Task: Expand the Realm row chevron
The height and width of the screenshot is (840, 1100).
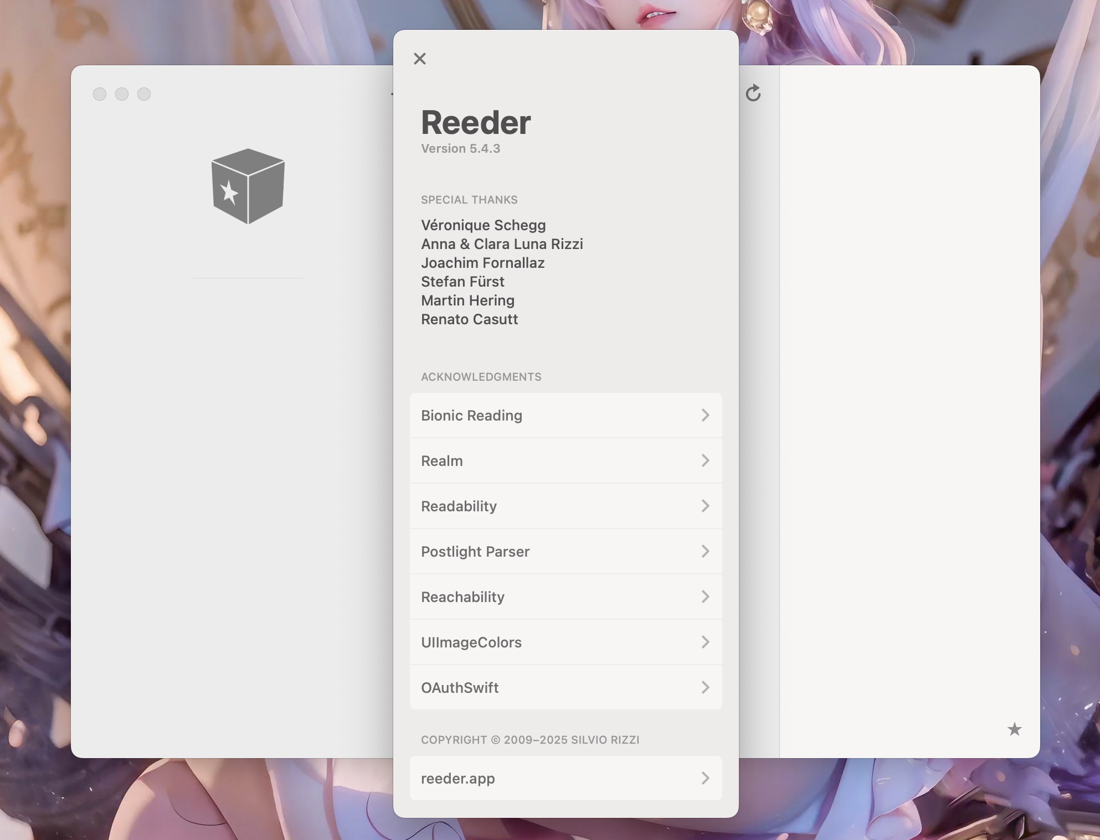Action: (705, 460)
